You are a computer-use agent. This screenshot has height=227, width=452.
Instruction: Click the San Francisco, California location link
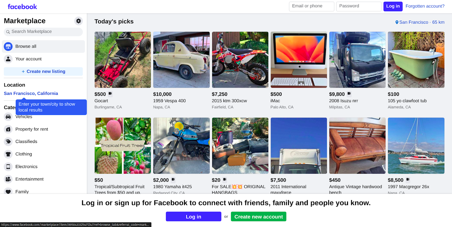pos(31,93)
